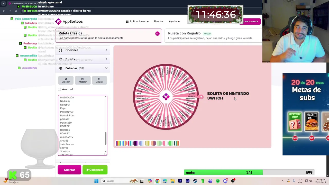Click the 'Shrebita' entry in the list
This screenshot has height=185, width=329.
coord(65,152)
